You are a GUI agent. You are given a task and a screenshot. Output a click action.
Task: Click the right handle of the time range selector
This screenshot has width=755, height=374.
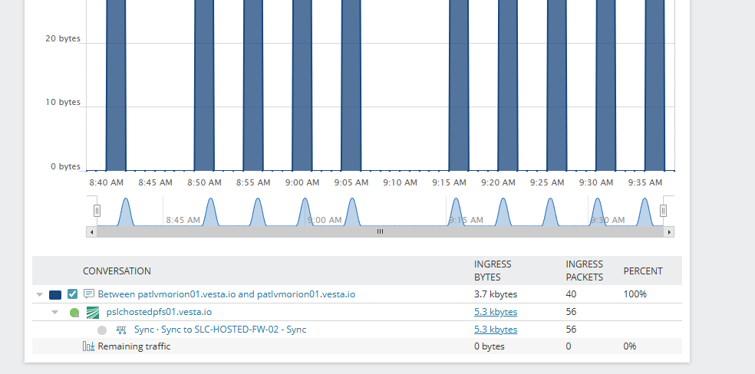[x=664, y=211]
